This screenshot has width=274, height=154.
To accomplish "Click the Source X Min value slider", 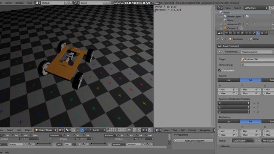I will click(228, 89).
